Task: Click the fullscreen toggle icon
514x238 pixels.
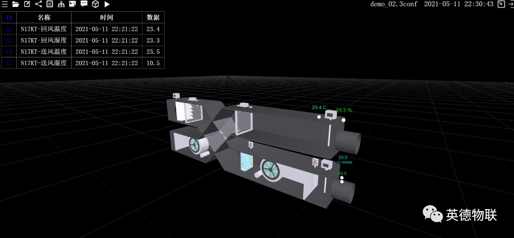Action: [x=501, y=4]
